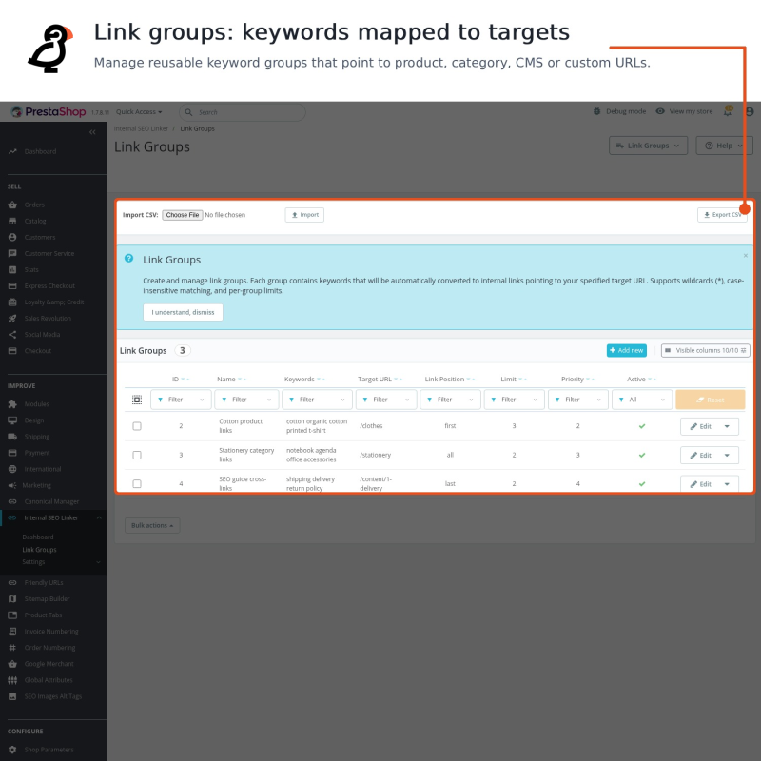Open Customer Service in the sidebar

click(49, 253)
